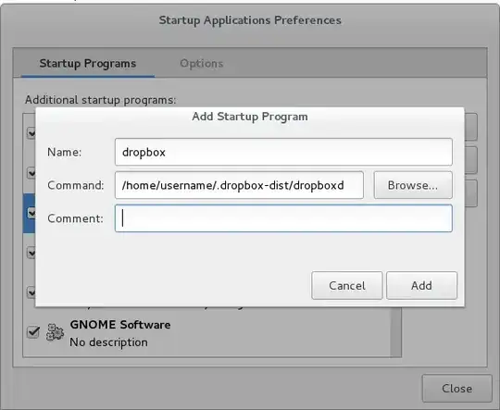Viewport: 500px width, 410px height.
Task: Uncheck the GNOME Software startup checkbox
Action: [x=32, y=332]
